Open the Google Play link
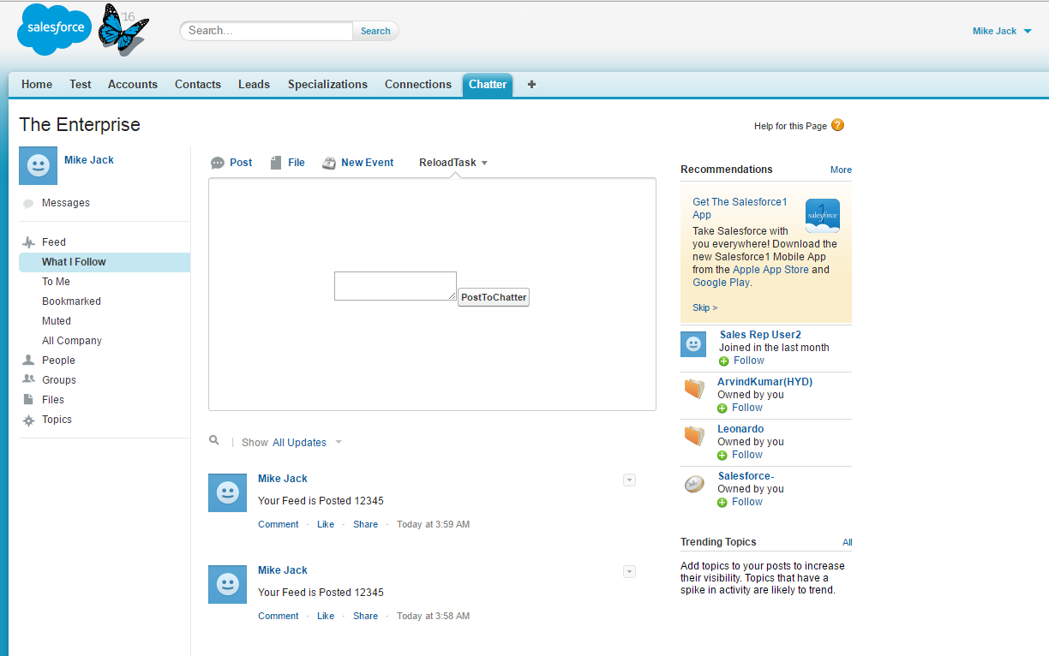The image size is (1049, 656). pyautogui.click(x=721, y=283)
